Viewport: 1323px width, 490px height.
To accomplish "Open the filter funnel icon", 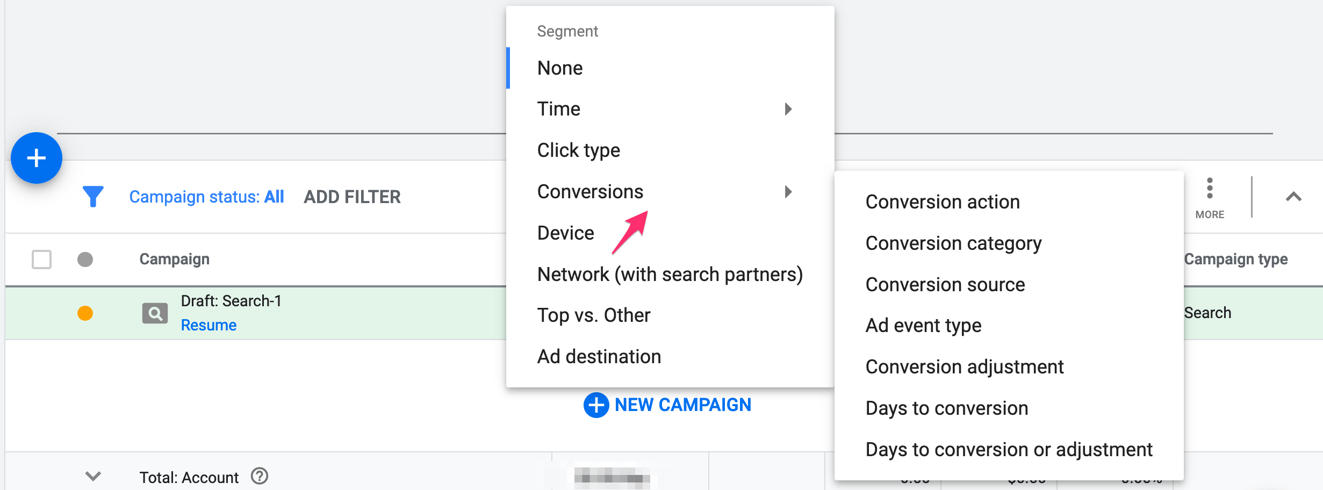I will (93, 197).
